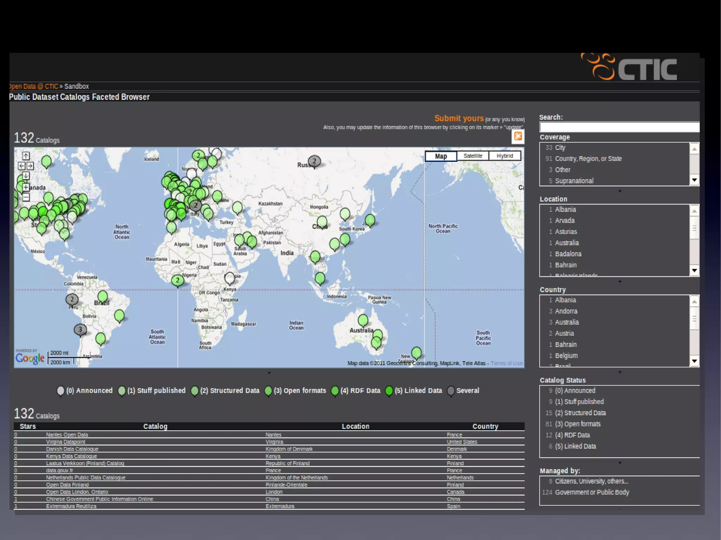721x540 pixels.
Task: Click the grey cluster marker over Russia
Action: 314,161
